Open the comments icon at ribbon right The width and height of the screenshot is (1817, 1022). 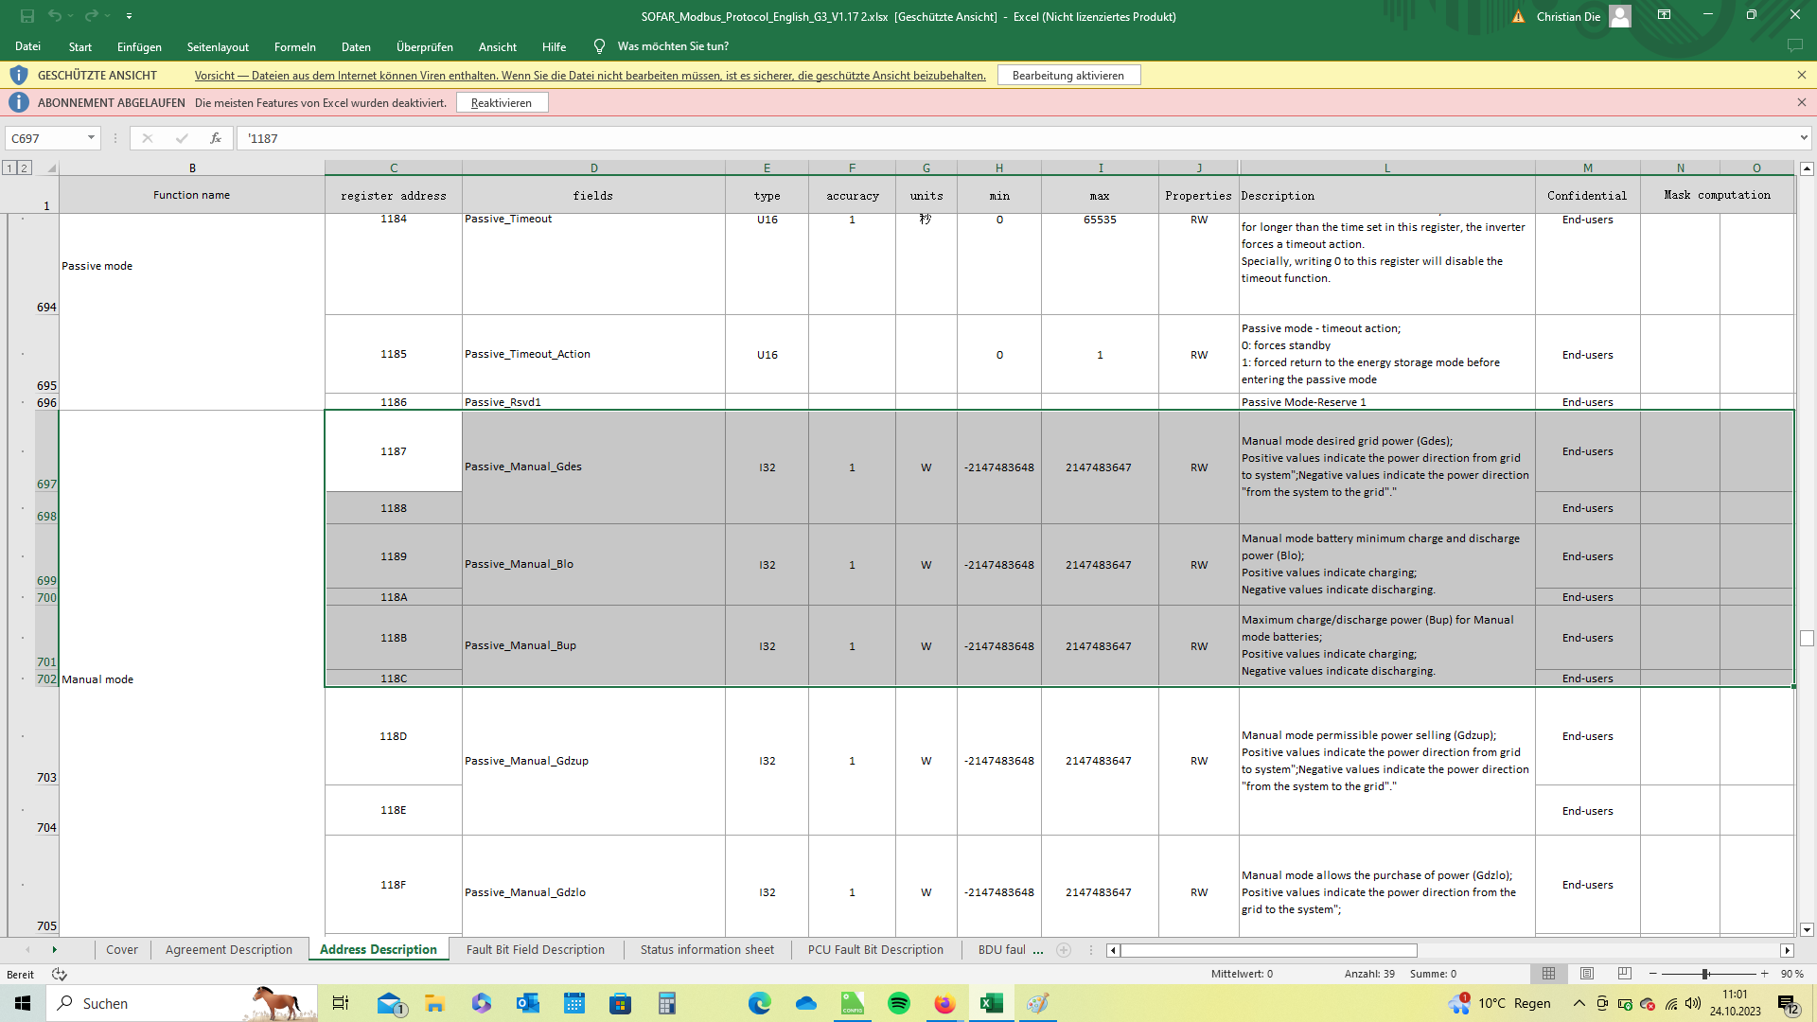(1794, 46)
